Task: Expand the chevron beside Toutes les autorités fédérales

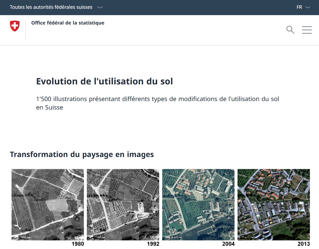Action: point(100,7)
